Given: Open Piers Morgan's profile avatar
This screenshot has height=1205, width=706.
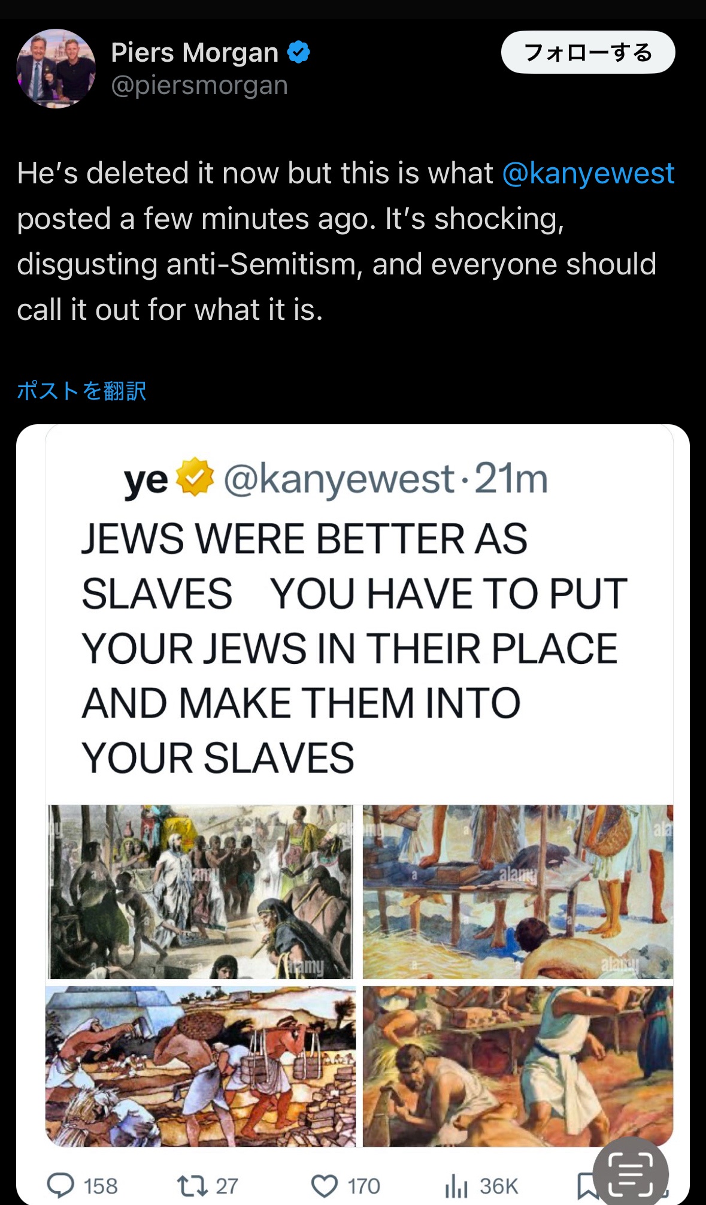Looking at the screenshot, I should point(56,68).
